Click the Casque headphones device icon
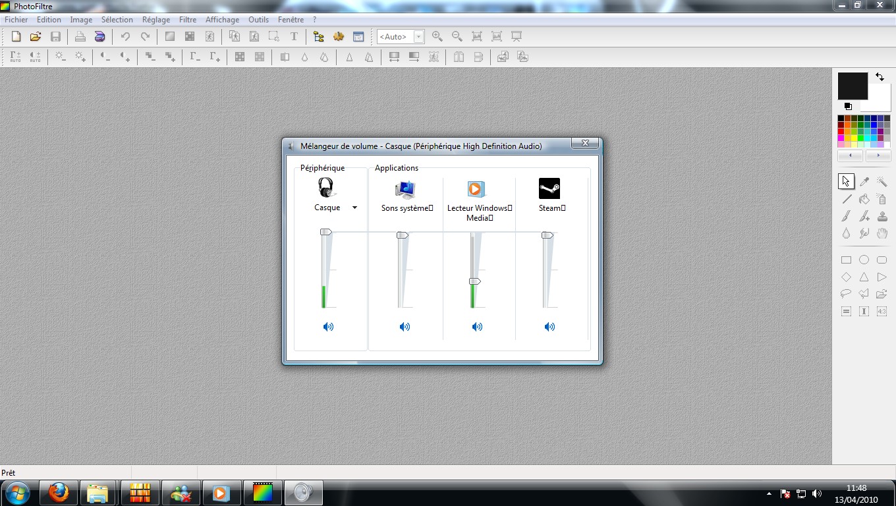 point(327,188)
